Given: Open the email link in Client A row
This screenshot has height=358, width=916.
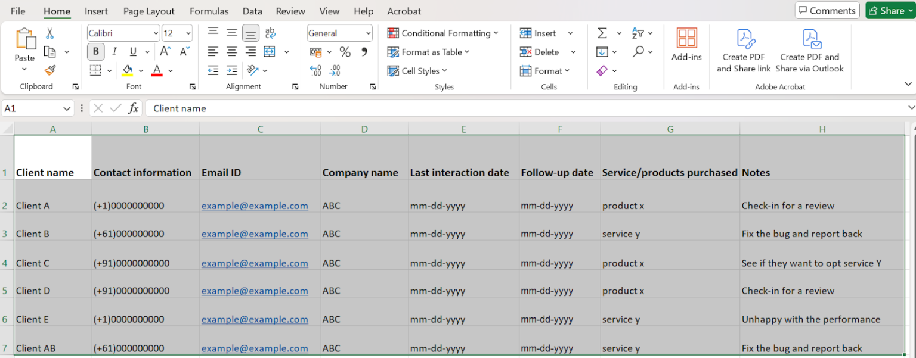Looking at the screenshot, I should [255, 206].
